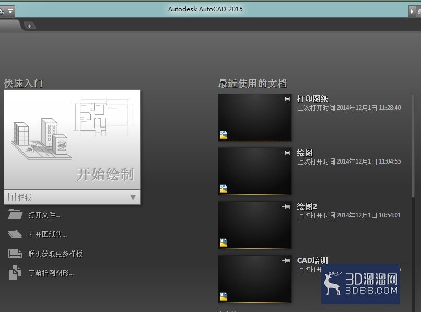Click the new tab plus icon
Screen dimensions: 421x312
(30, 26)
